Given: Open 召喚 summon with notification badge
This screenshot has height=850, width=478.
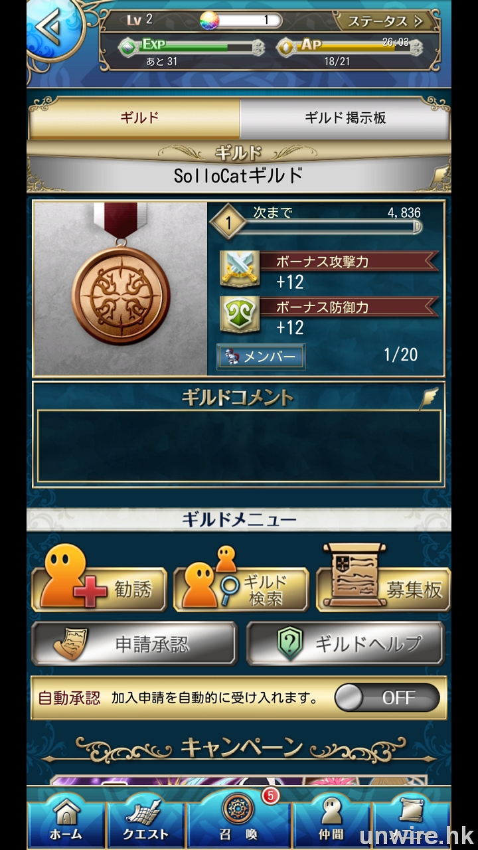Looking at the screenshot, I should 239,817.
